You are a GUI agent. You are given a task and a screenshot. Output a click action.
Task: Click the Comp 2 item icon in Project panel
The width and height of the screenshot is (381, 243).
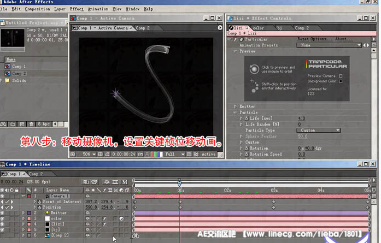7,73
